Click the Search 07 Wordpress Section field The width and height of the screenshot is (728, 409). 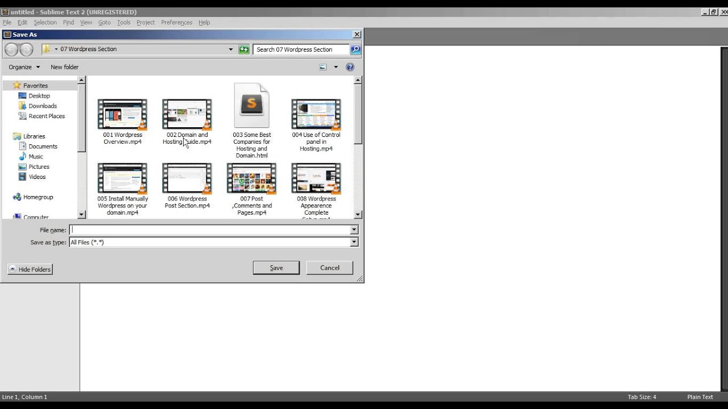(x=301, y=49)
